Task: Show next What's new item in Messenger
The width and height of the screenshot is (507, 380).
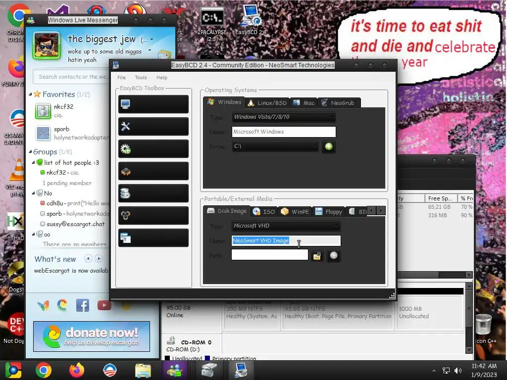Action: (99, 258)
